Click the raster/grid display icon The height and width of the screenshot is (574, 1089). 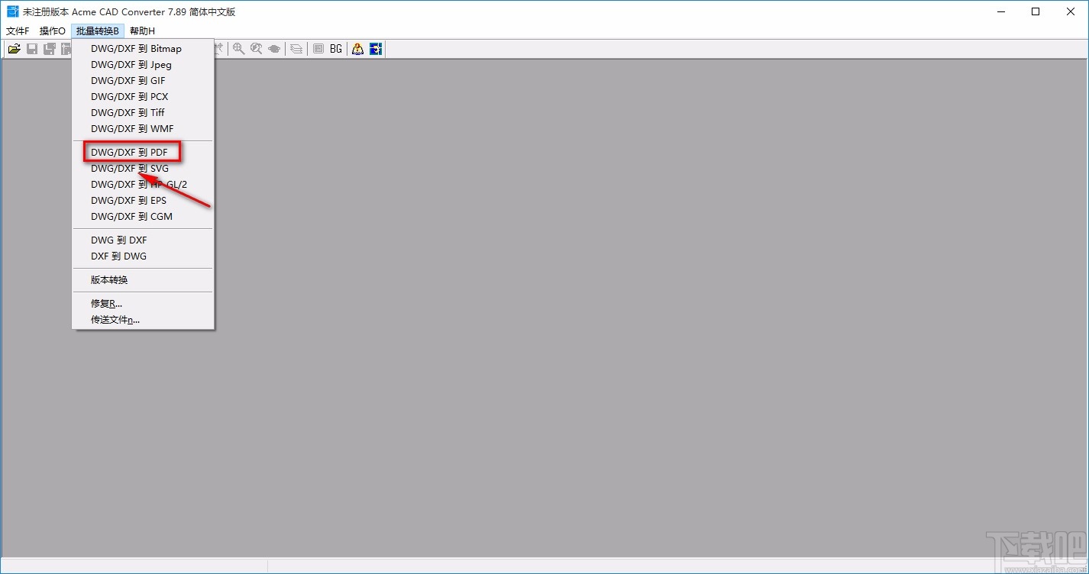pos(318,48)
